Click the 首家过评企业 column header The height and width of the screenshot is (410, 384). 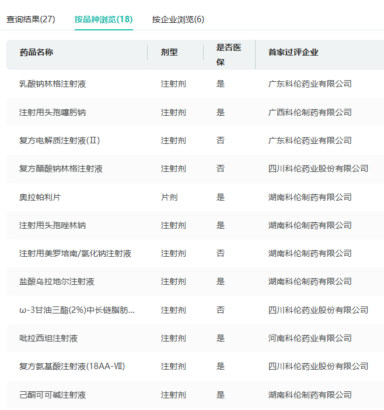point(293,52)
